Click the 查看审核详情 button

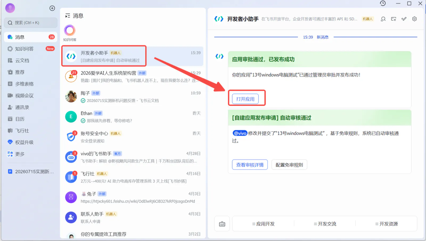click(x=250, y=165)
